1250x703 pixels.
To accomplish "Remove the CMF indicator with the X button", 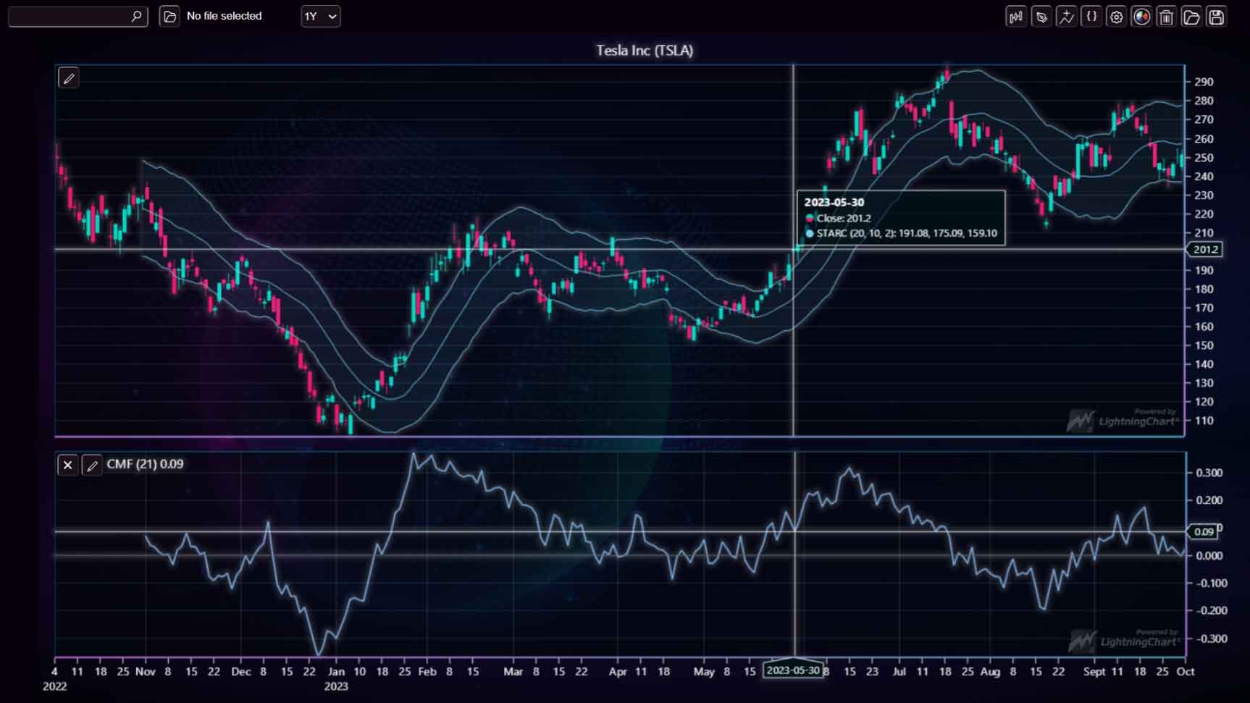I will pyautogui.click(x=67, y=466).
